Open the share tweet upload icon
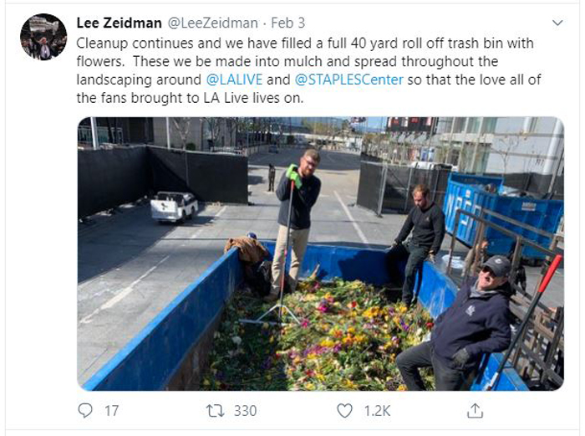Viewport: 585px width, 436px height. coord(475,410)
